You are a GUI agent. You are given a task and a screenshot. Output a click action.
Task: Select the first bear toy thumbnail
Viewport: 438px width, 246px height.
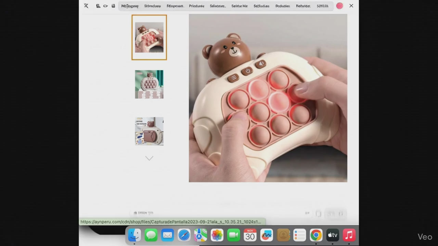pos(149,37)
